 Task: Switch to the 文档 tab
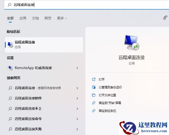click(x=35, y=18)
